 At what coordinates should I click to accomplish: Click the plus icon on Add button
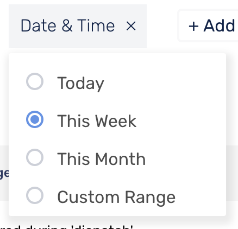[x=193, y=27]
